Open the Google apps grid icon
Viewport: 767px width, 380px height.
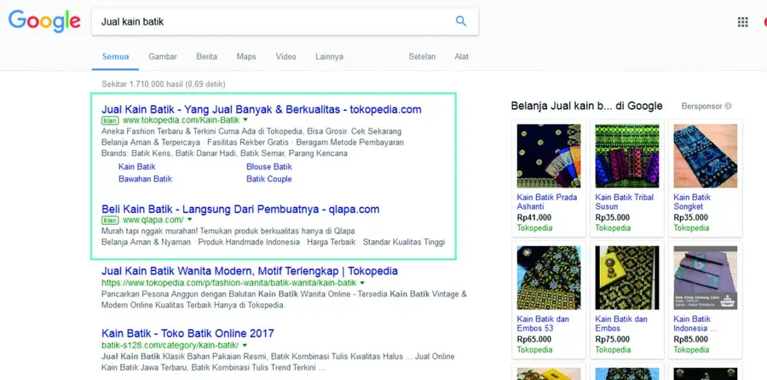tap(742, 22)
